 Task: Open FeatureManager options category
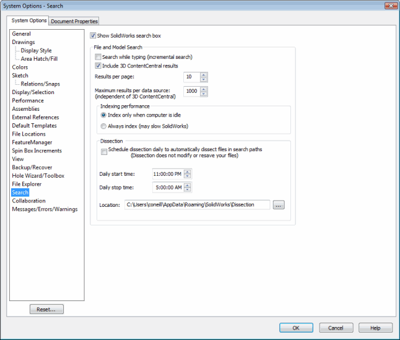click(32, 142)
